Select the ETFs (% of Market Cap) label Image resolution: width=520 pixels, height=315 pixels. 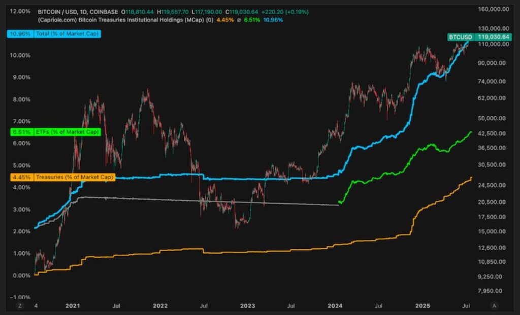pos(67,132)
